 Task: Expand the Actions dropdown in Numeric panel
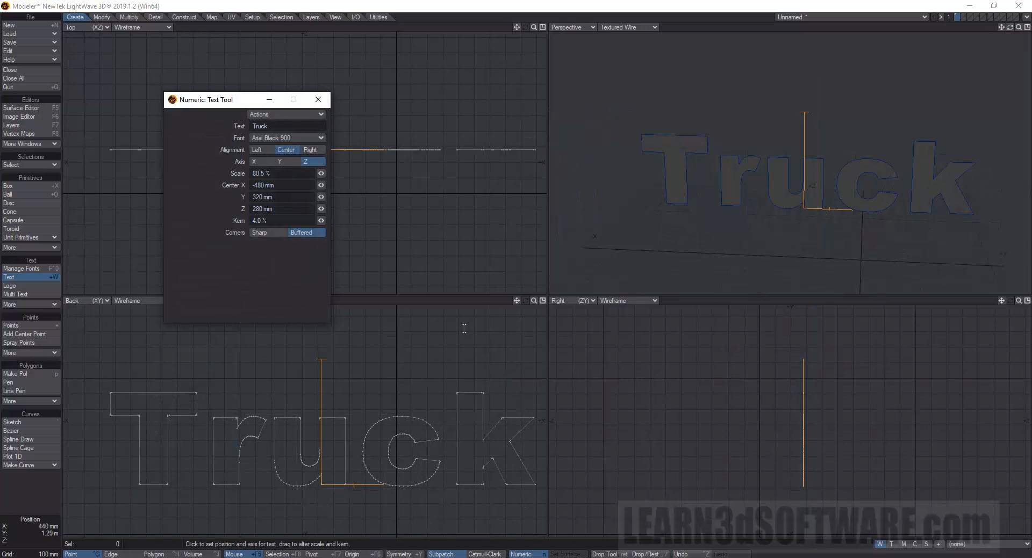pos(286,114)
